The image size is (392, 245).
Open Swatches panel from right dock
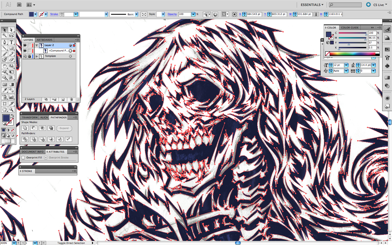(387, 50)
